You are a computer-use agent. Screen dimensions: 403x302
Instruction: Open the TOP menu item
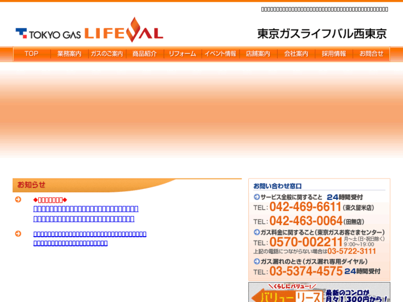[32, 54]
